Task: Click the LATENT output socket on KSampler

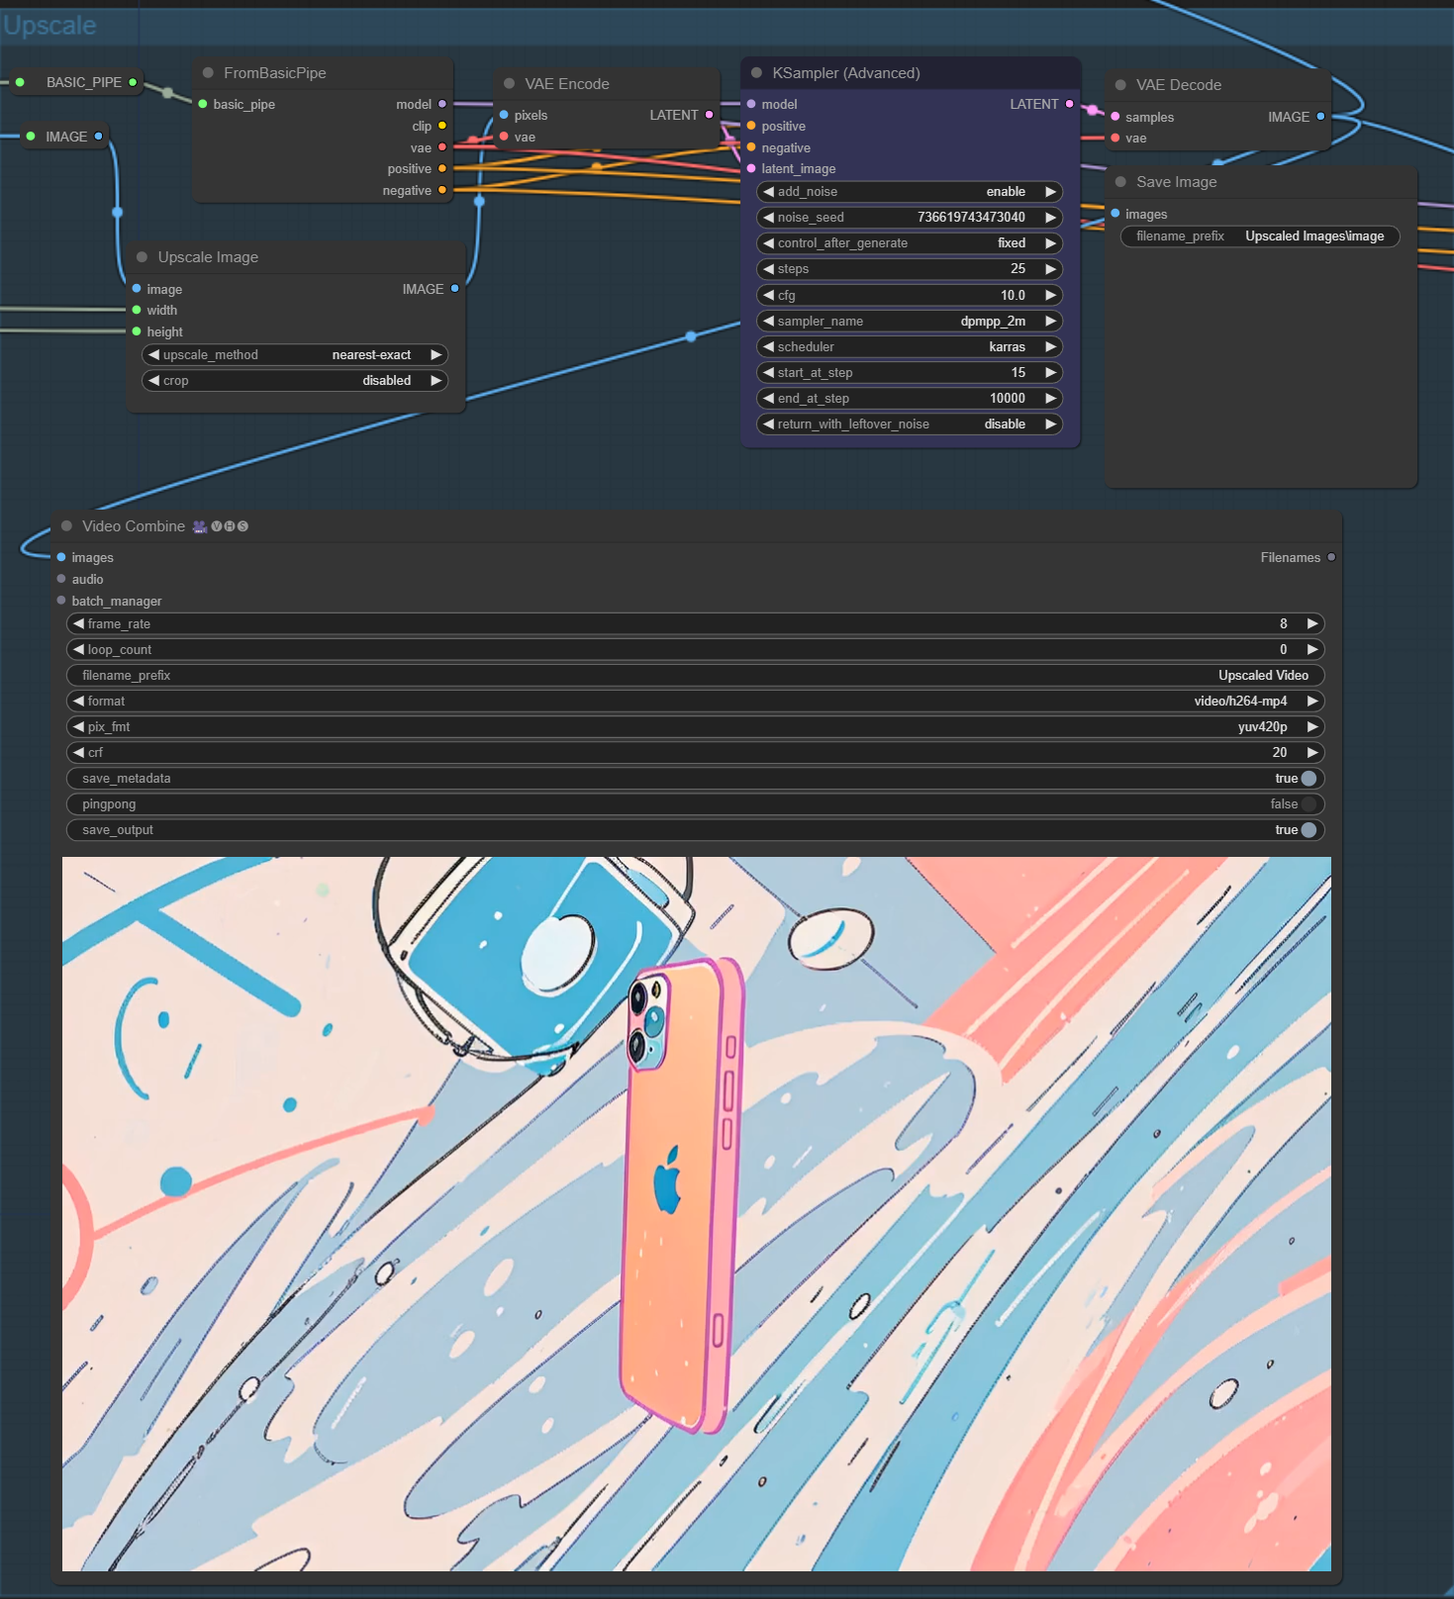Action: (x=1069, y=104)
